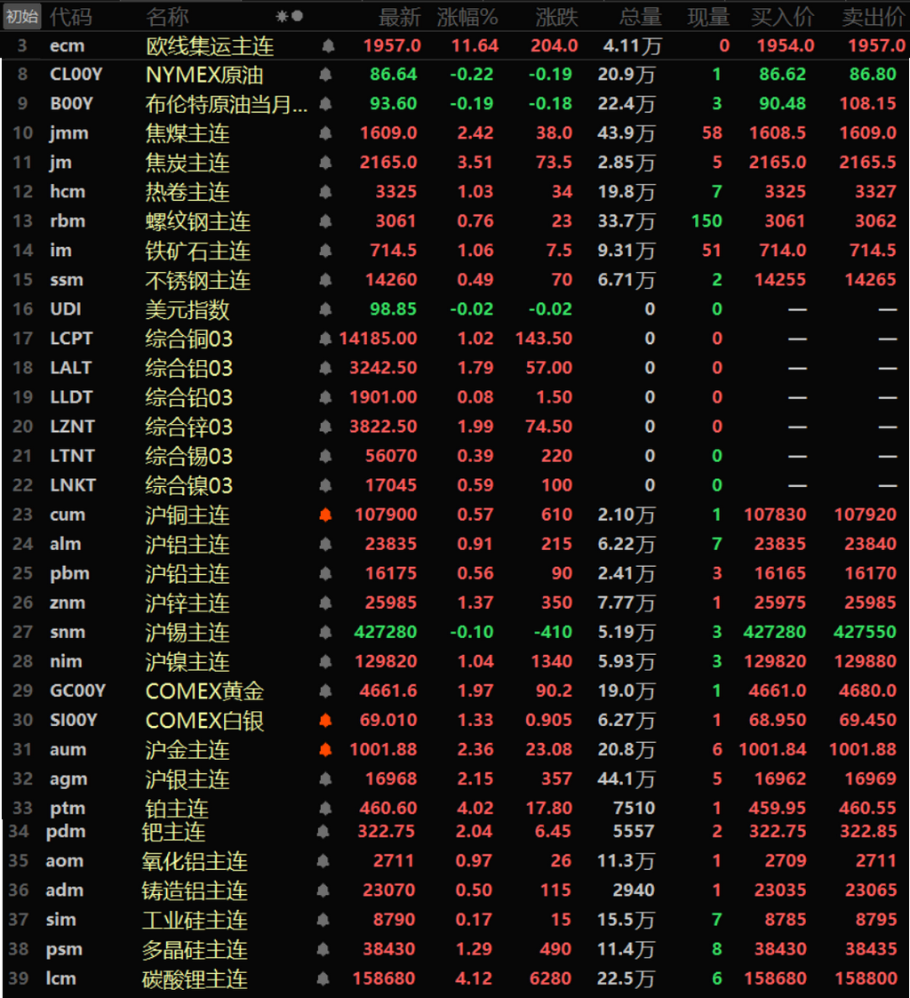
Task: Click the bell icon for 沪锌主连
Action: click(x=325, y=603)
